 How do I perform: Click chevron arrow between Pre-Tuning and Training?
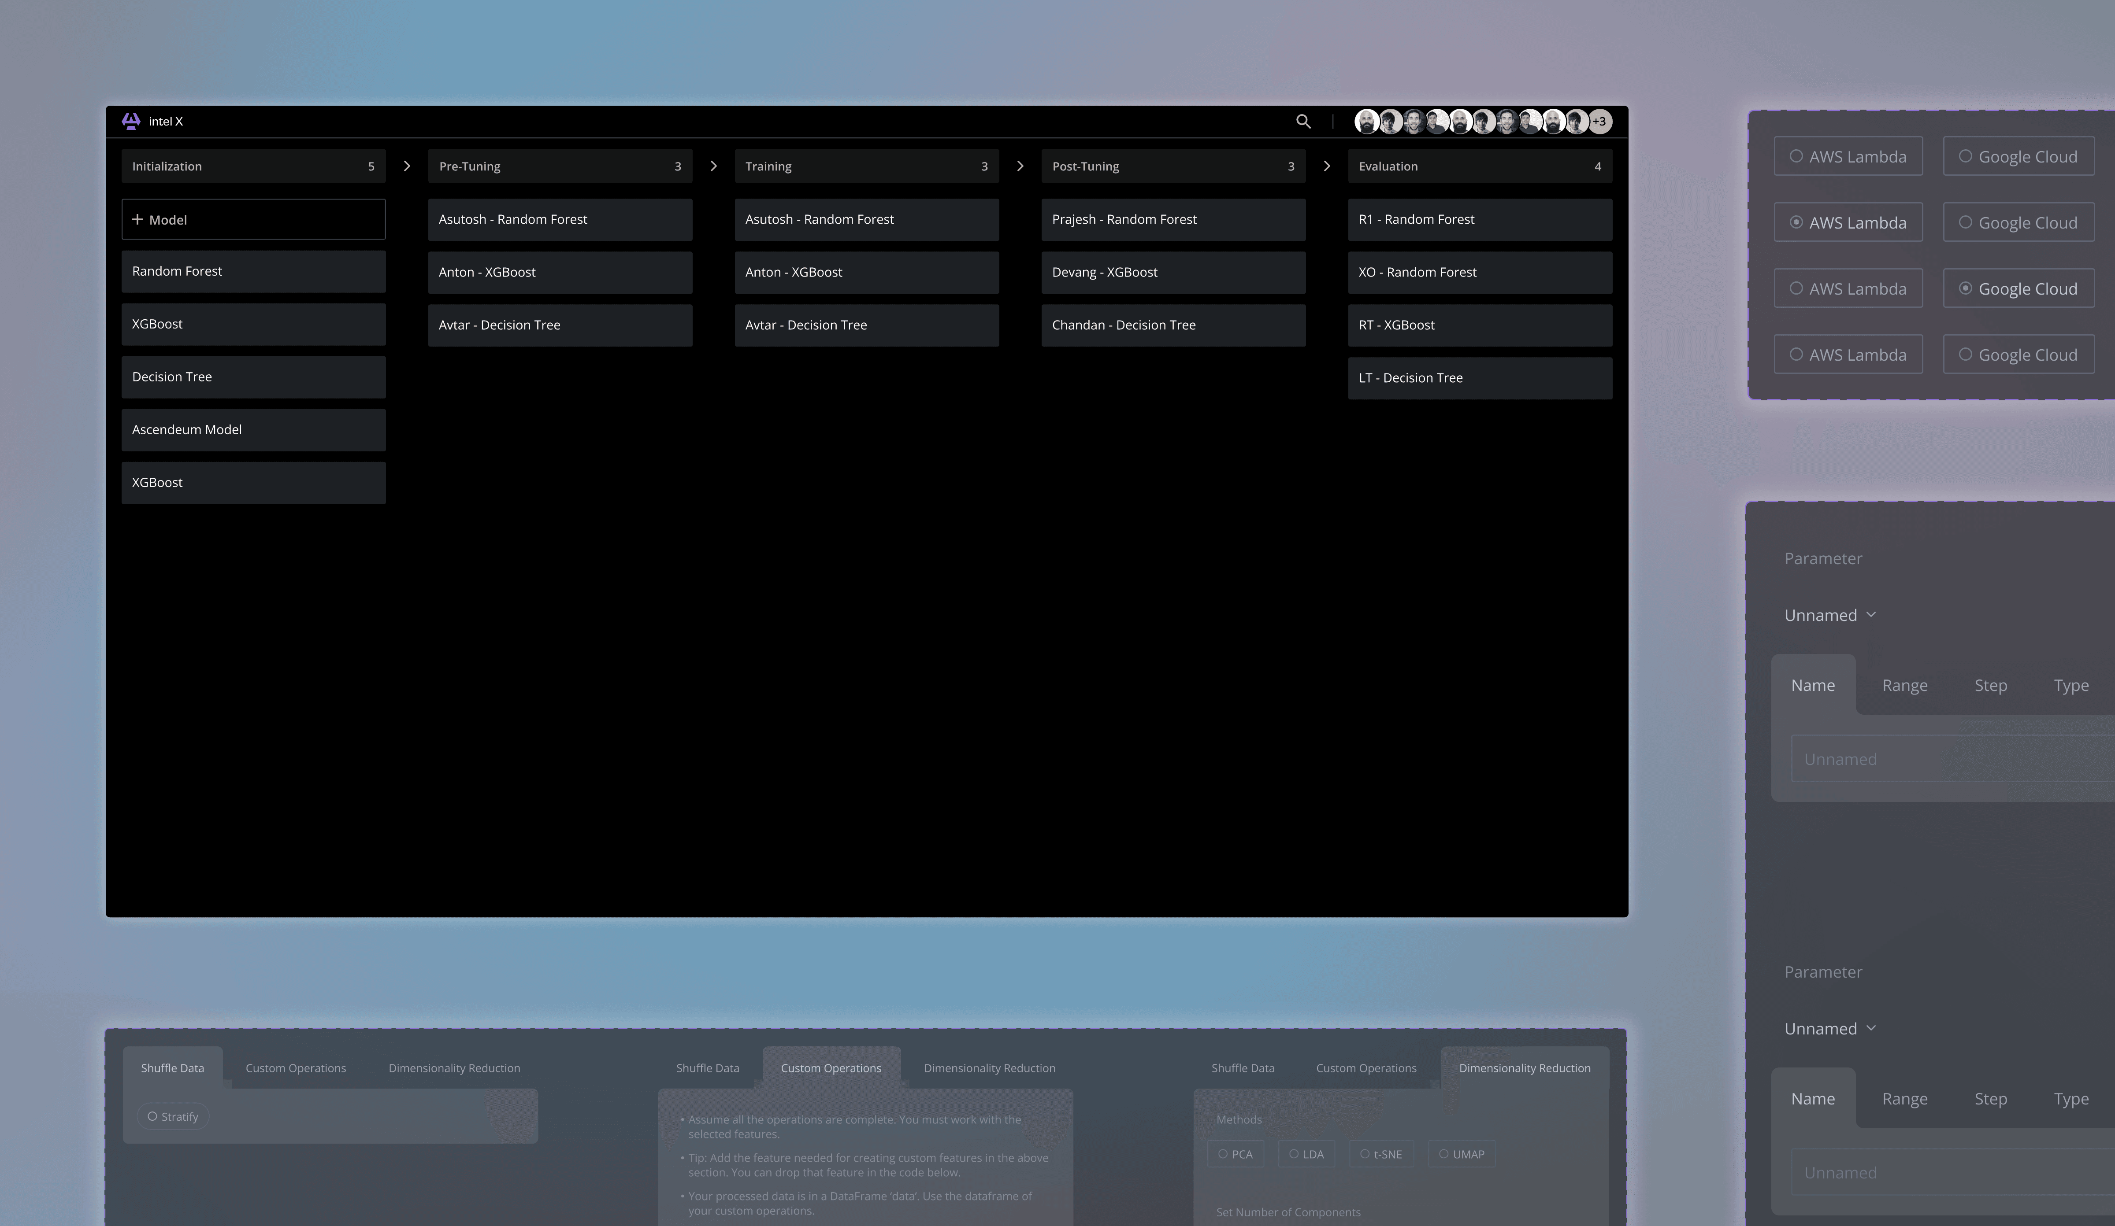(713, 166)
